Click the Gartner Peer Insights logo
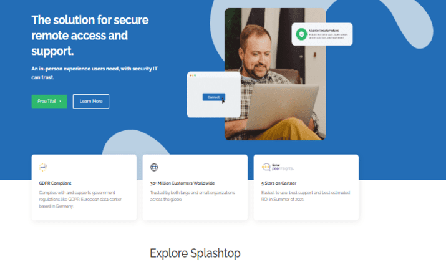The image size is (446, 262). pos(278,167)
